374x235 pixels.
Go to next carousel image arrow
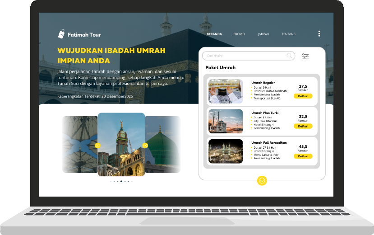[x=145, y=146]
